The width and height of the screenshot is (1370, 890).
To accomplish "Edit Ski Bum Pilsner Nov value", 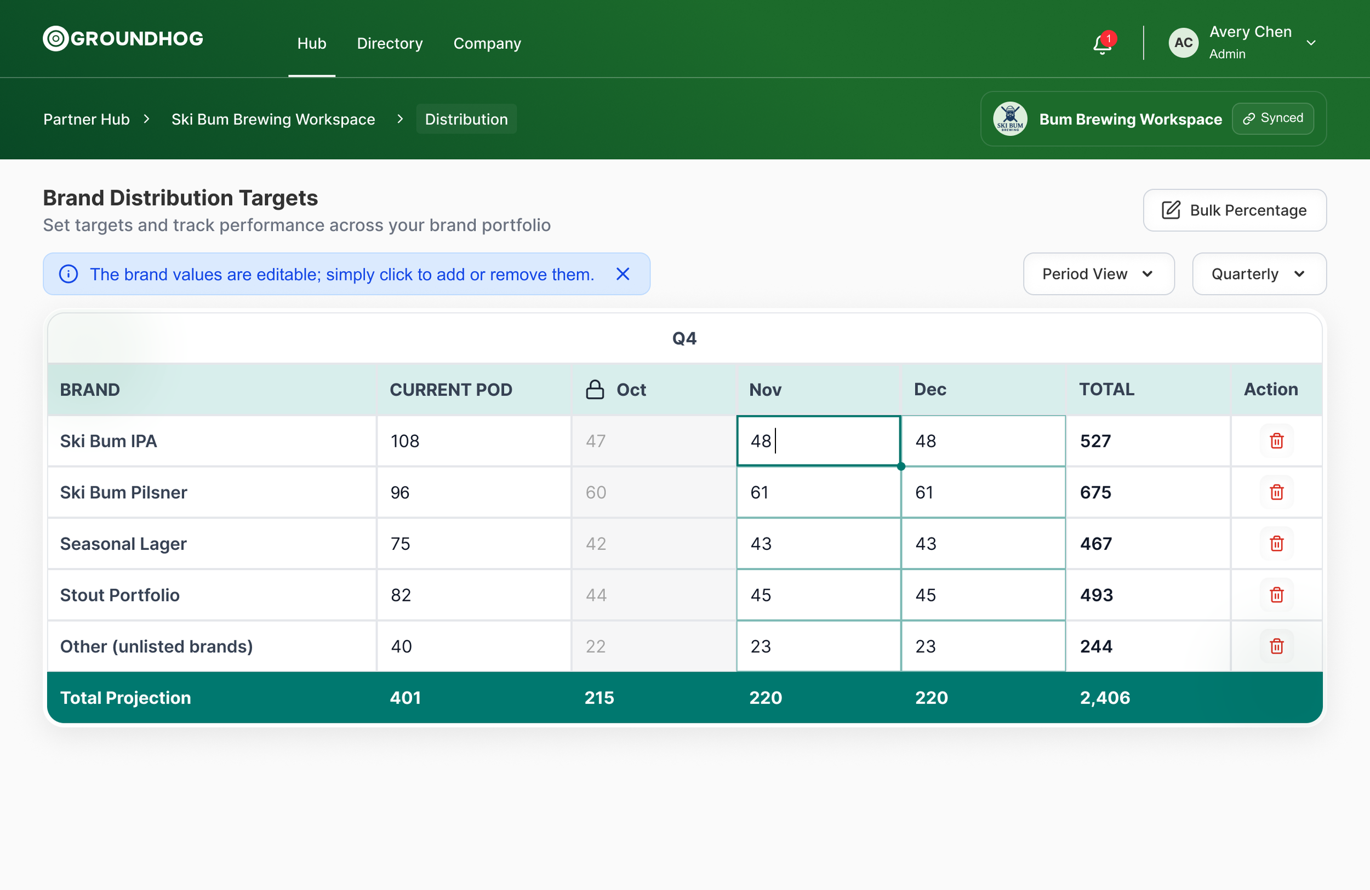I will 818,492.
